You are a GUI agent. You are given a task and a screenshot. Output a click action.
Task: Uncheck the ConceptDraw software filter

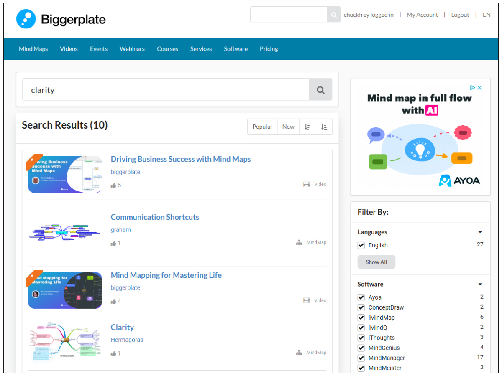point(361,307)
